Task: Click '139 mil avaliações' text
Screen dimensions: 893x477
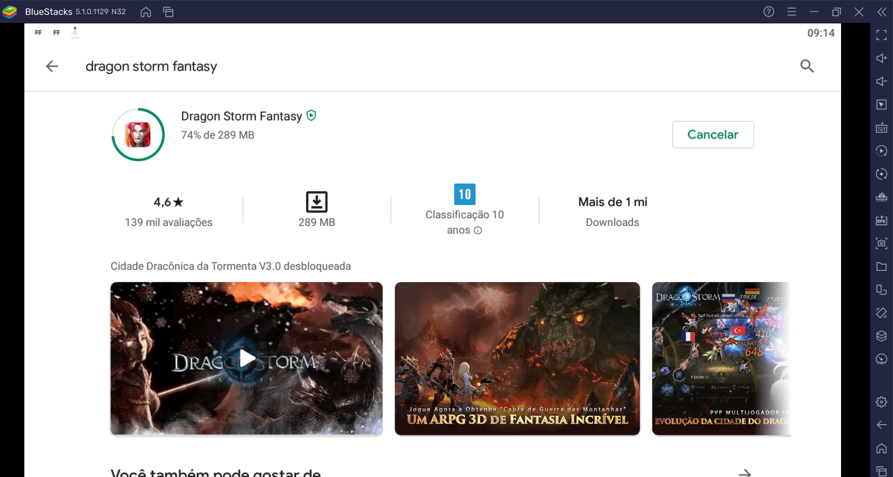Action: click(x=168, y=222)
